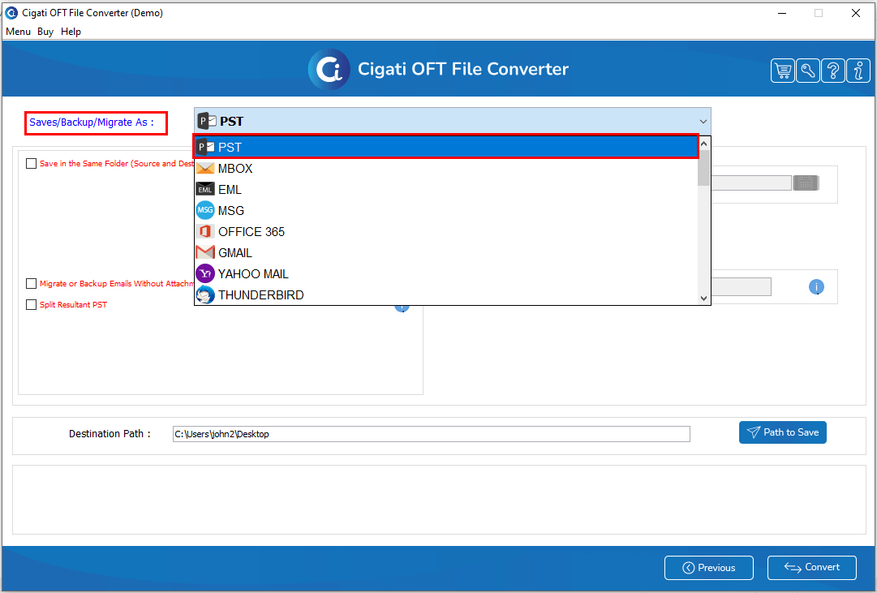Image resolution: width=877 pixels, height=593 pixels.
Task: Enable Save in the Same Folder checkbox
Action: tap(32, 164)
